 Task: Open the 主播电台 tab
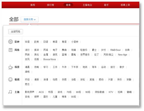[87, 5]
